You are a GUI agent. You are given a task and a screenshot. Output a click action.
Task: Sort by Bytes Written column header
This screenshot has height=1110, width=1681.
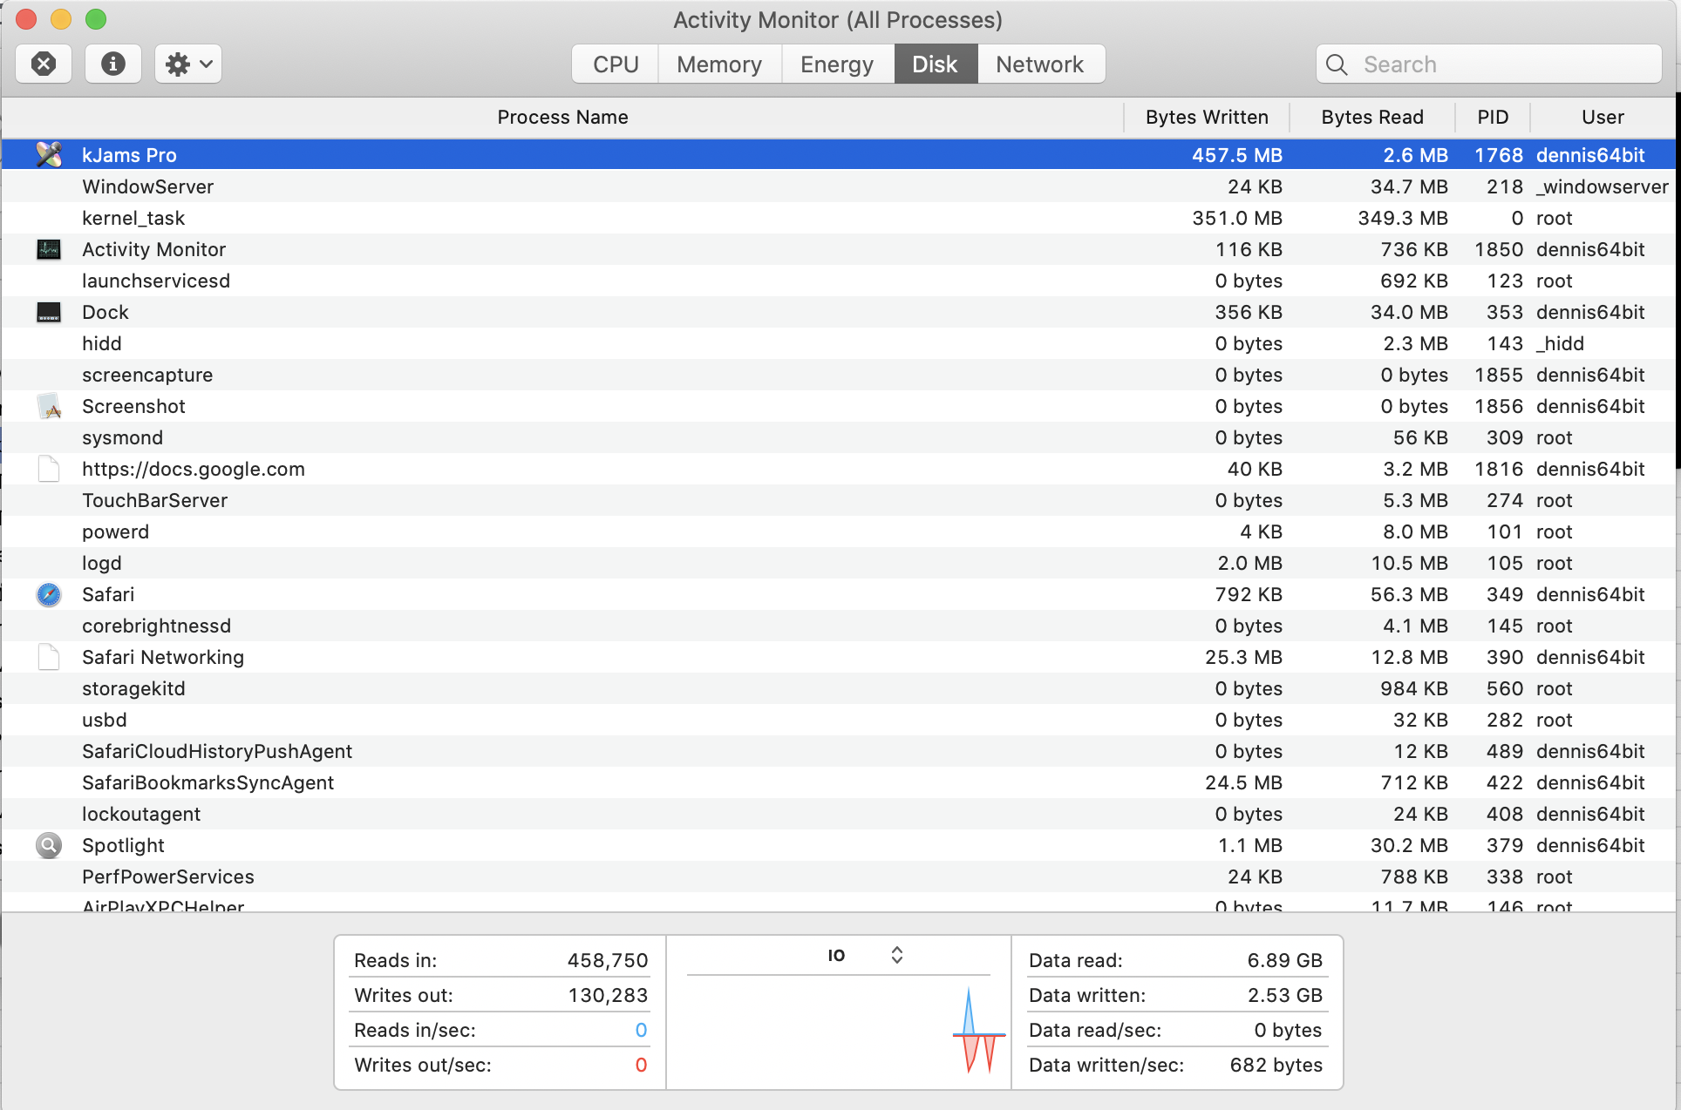pos(1207,118)
